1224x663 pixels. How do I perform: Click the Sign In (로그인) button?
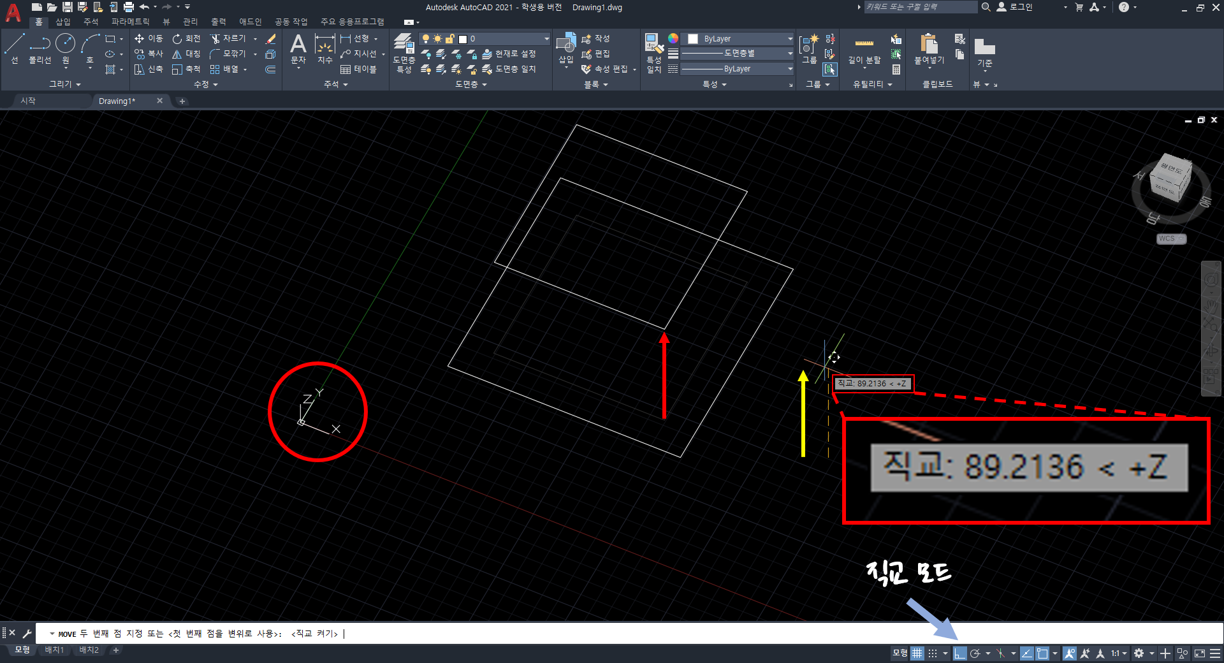point(1015,7)
